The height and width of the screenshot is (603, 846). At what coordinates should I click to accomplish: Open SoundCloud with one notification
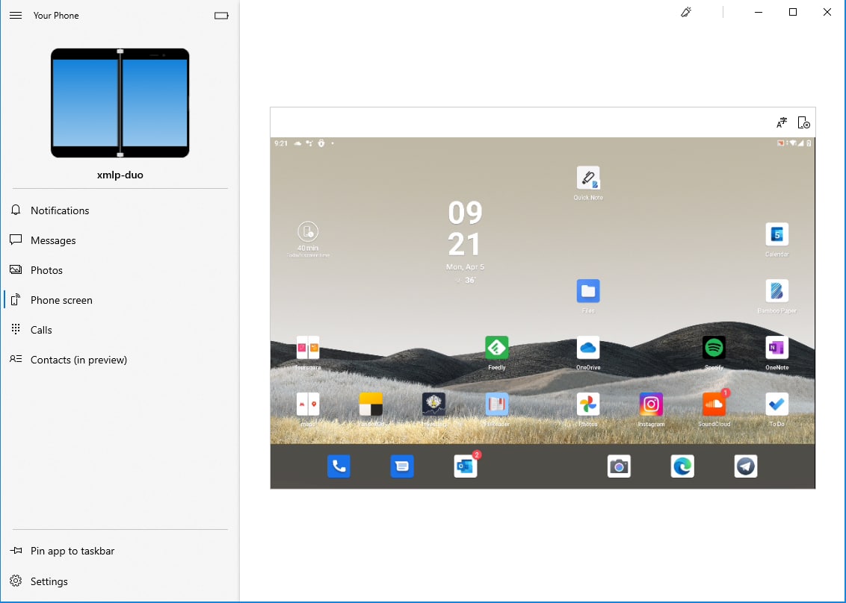(714, 410)
